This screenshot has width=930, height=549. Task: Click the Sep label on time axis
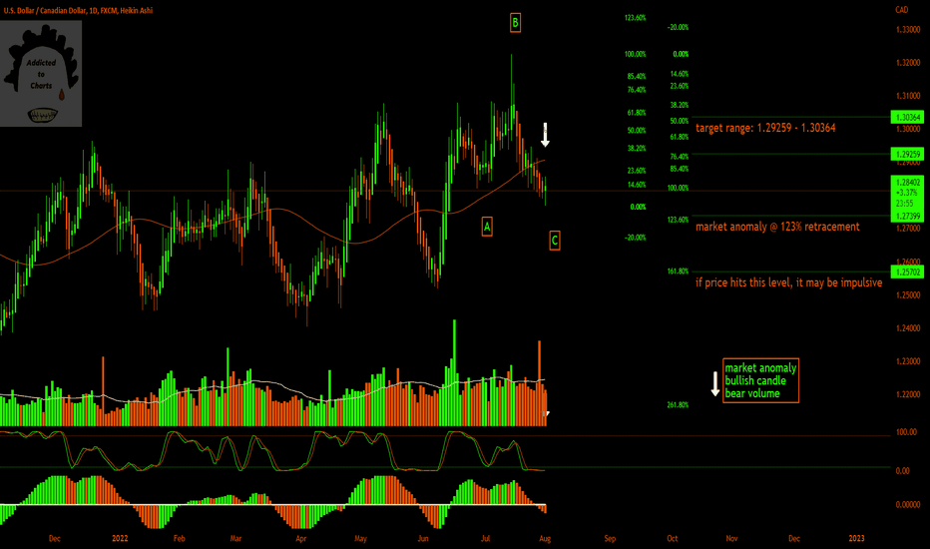tap(610, 538)
